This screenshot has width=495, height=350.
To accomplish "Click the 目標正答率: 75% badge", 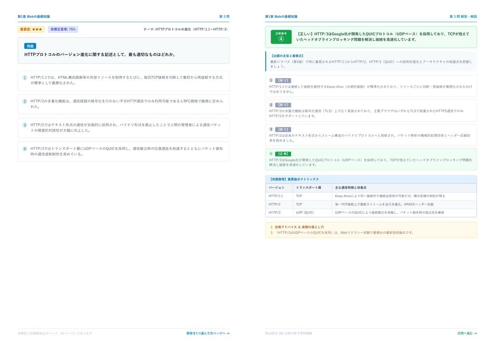I will point(63,29).
